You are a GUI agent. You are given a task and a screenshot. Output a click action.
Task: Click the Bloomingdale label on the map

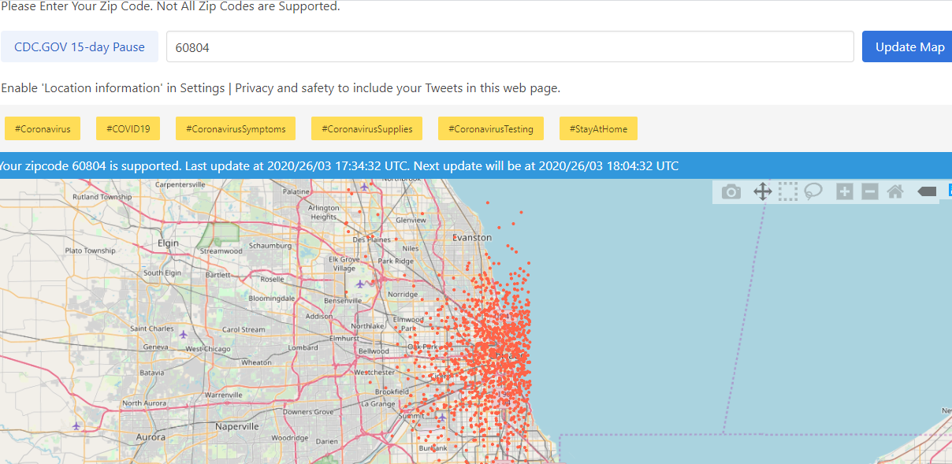coord(270,299)
